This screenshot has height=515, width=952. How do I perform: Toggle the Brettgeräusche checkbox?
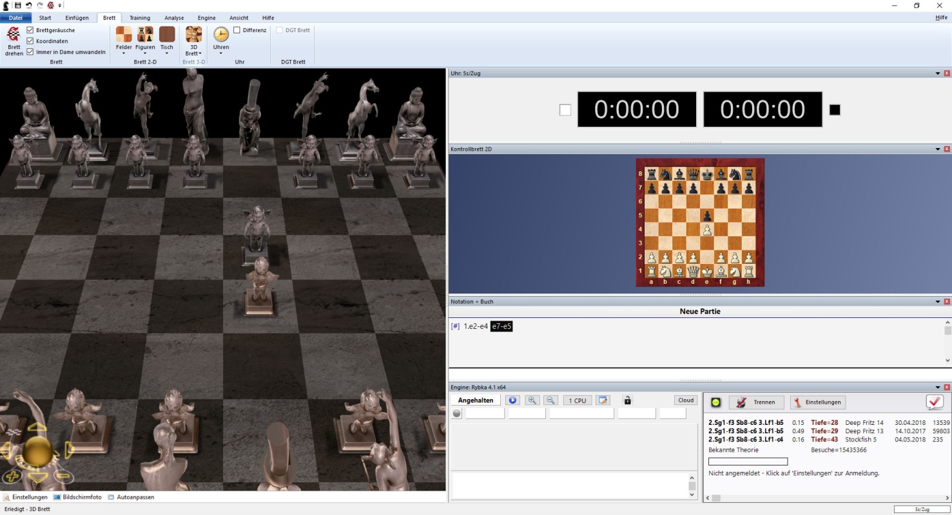pos(30,30)
